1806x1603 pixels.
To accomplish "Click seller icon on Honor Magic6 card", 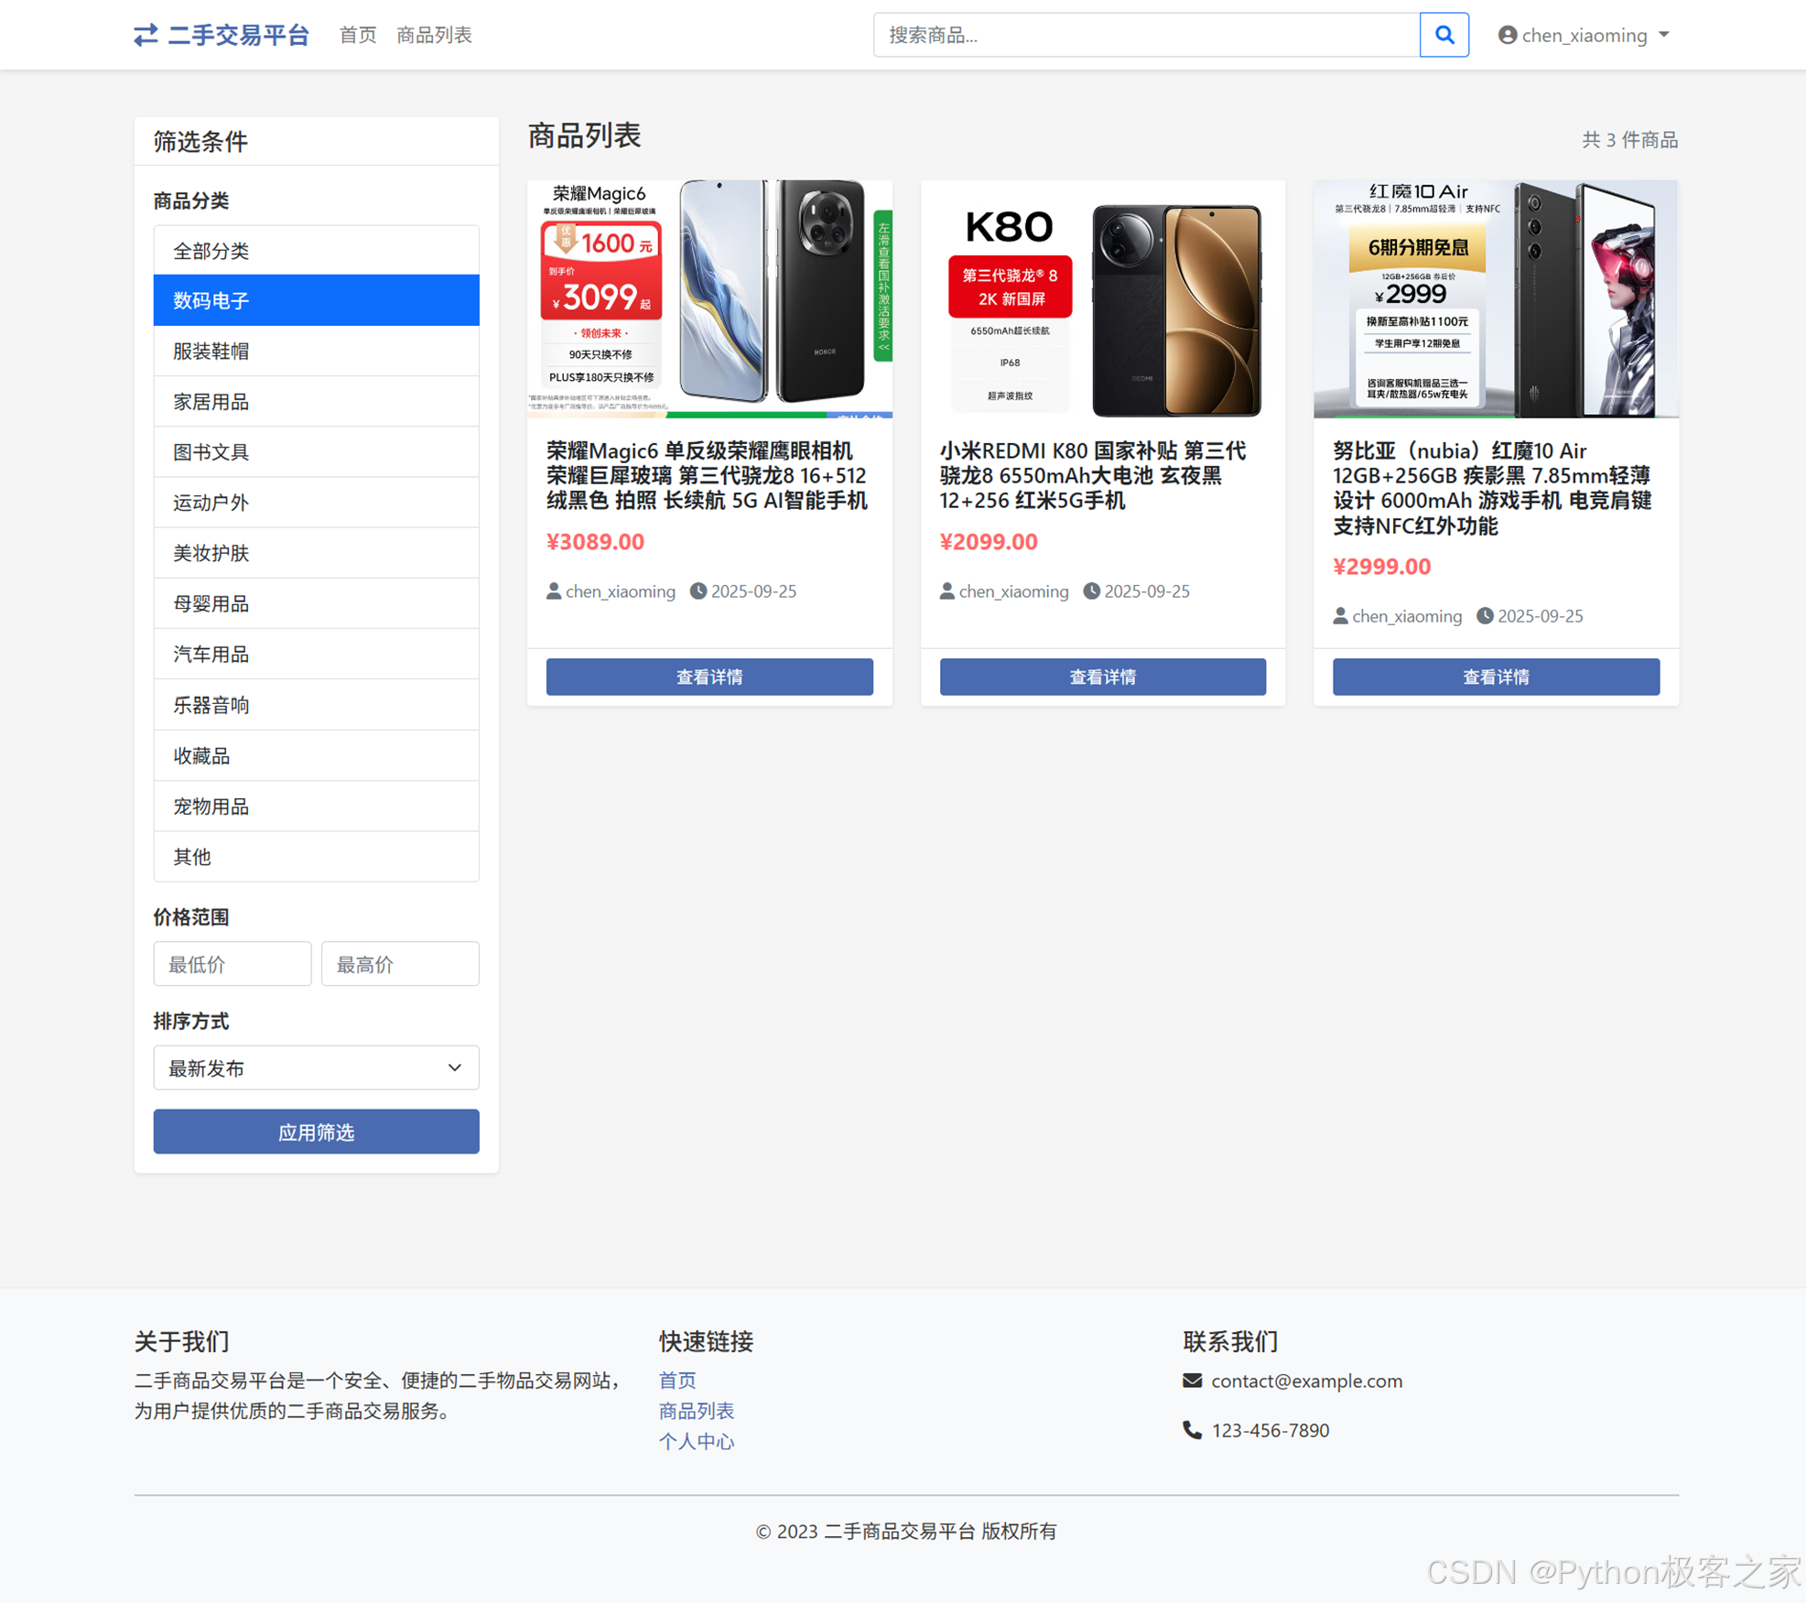I will tap(553, 591).
